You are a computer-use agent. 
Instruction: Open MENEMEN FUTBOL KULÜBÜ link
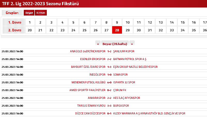point(88,82)
